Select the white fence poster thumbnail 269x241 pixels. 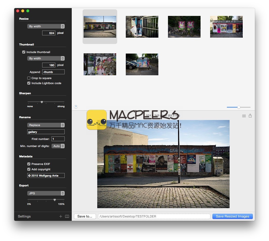click(142, 27)
